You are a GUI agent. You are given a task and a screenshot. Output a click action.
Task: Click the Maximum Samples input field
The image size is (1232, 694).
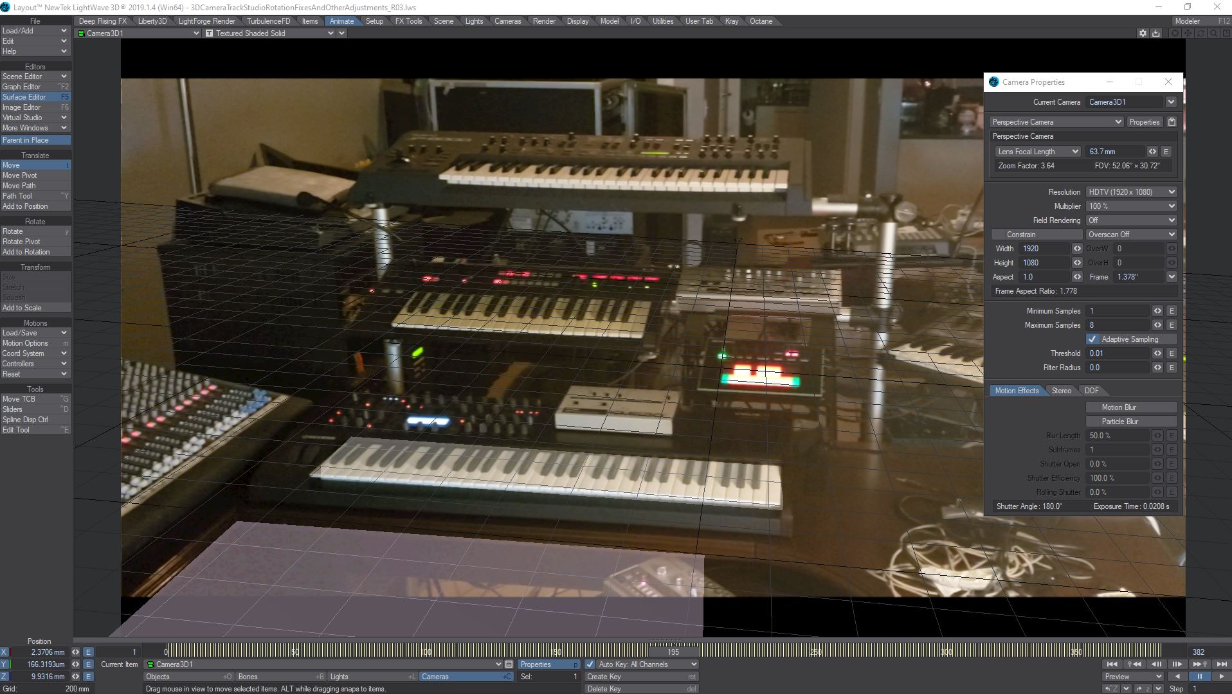(x=1118, y=325)
